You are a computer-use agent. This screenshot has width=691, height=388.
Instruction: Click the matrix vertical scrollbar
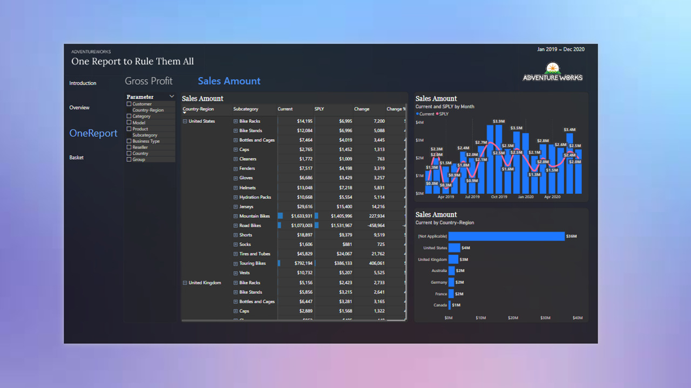tap(406, 216)
